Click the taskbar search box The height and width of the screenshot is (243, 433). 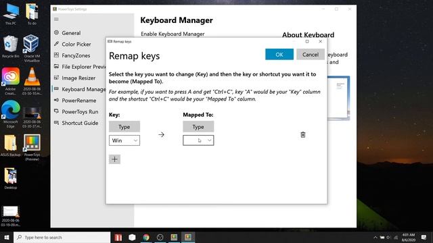click(62, 237)
